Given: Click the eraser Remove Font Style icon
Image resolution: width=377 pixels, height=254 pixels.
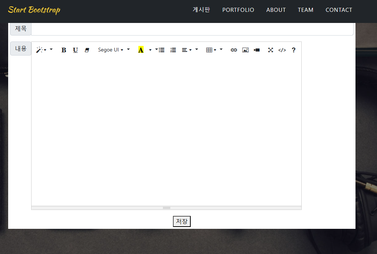Looking at the screenshot, I should point(87,50).
